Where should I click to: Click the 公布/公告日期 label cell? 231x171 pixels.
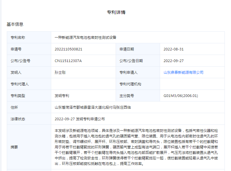tap(131, 61)
